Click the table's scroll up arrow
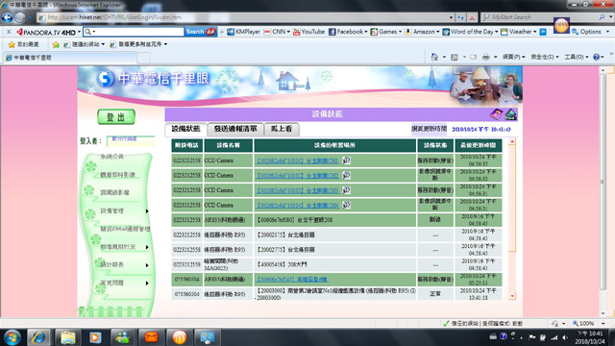The width and height of the screenshot is (615, 346). click(512, 141)
